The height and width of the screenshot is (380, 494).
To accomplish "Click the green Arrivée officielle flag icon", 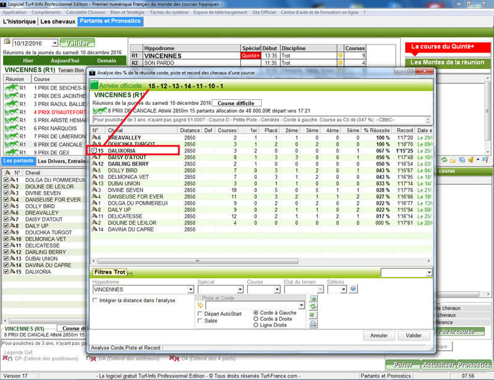I will point(95,85).
